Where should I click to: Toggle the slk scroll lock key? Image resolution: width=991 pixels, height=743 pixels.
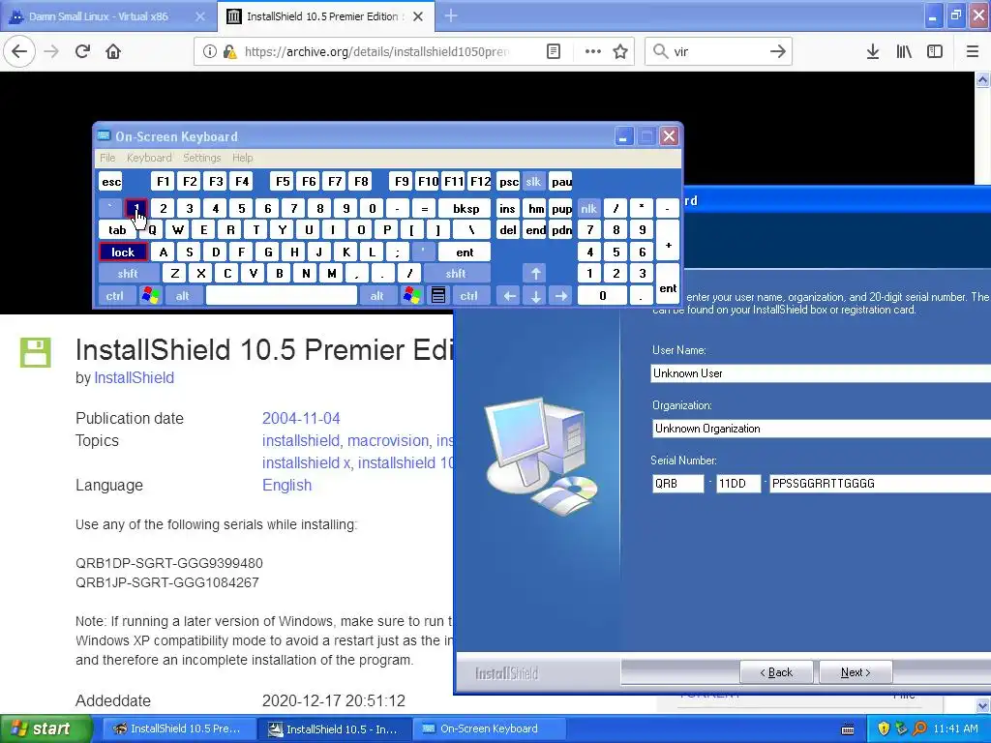point(533,182)
